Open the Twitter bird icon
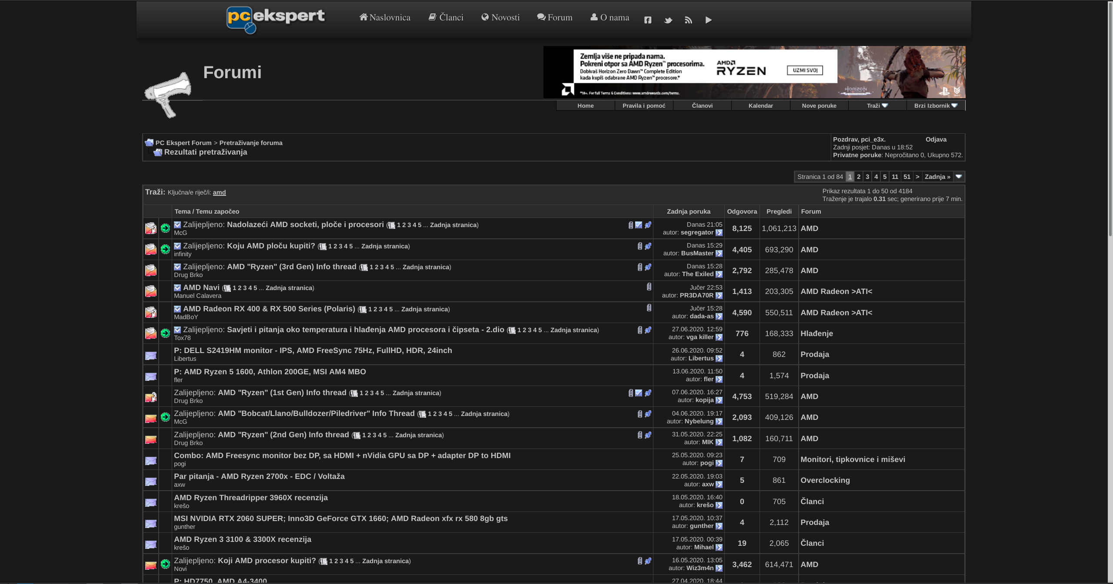1113x584 pixels. (668, 20)
